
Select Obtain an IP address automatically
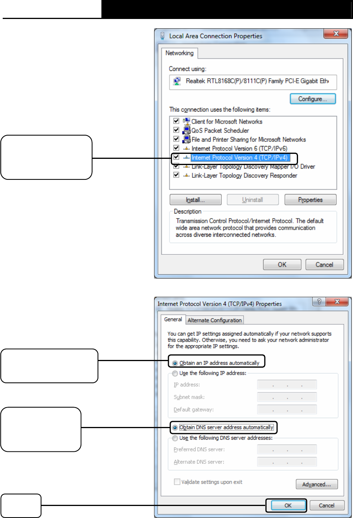tap(216, 363)
